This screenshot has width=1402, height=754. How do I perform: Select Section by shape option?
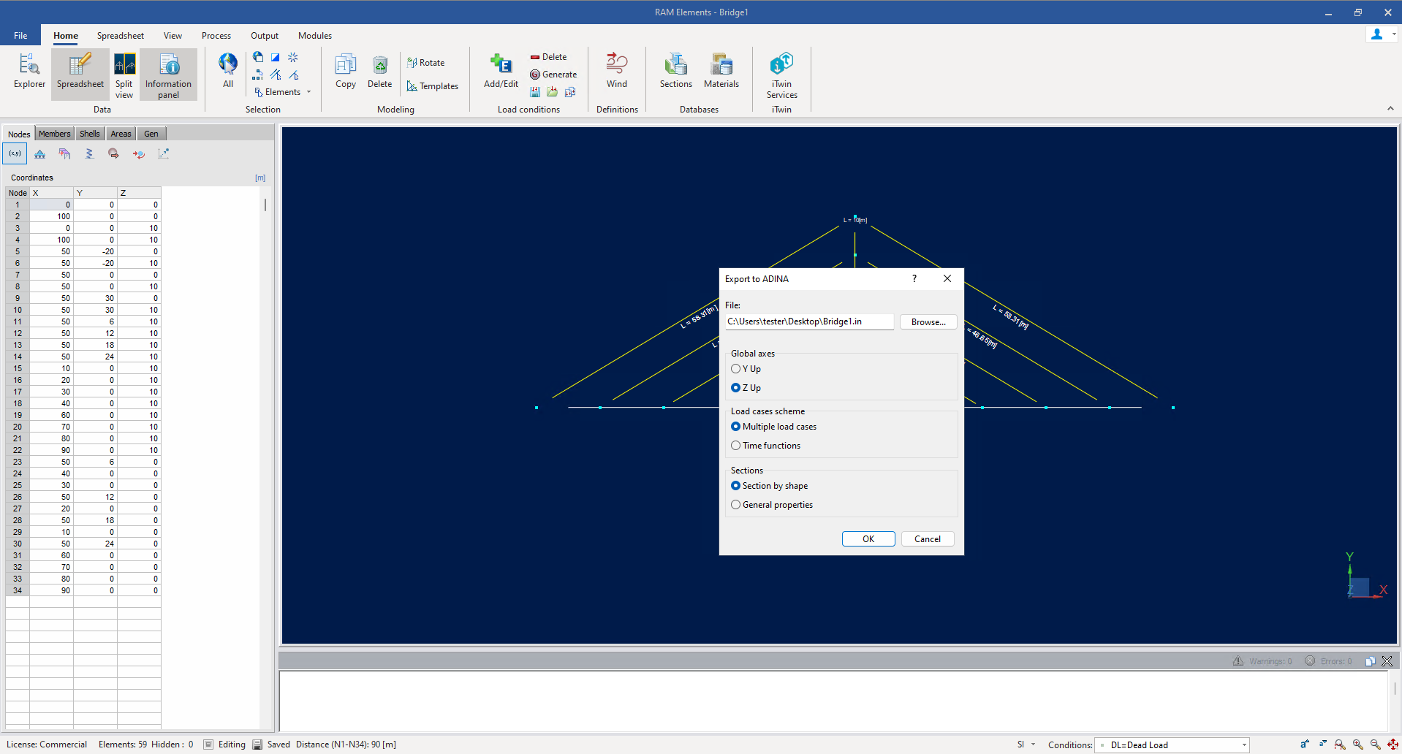[x=770, y=486]
